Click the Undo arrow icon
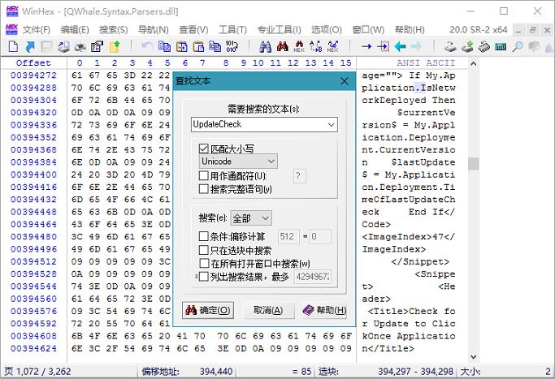 (x=147, y=46)
